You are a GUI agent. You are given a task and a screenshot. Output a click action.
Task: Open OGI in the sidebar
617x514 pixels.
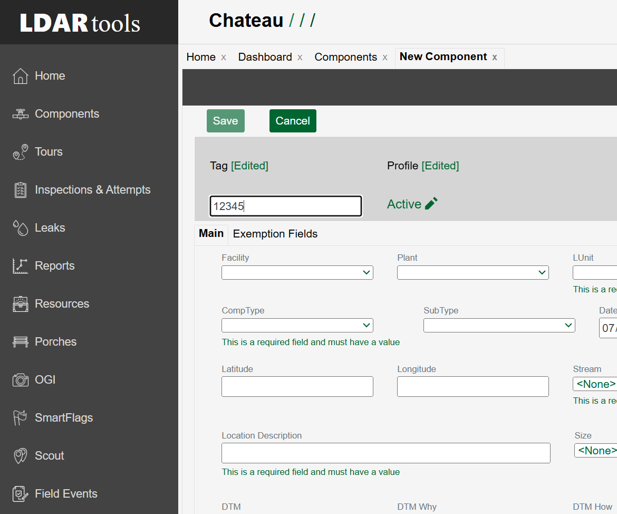click(45, 379)
